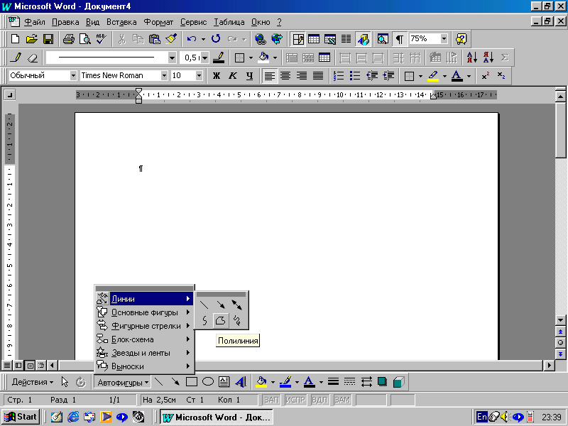Viewport: 568px width, 426px height.
Task: Sort ascending A-Я icon
Action: click(x=471, y=58)
